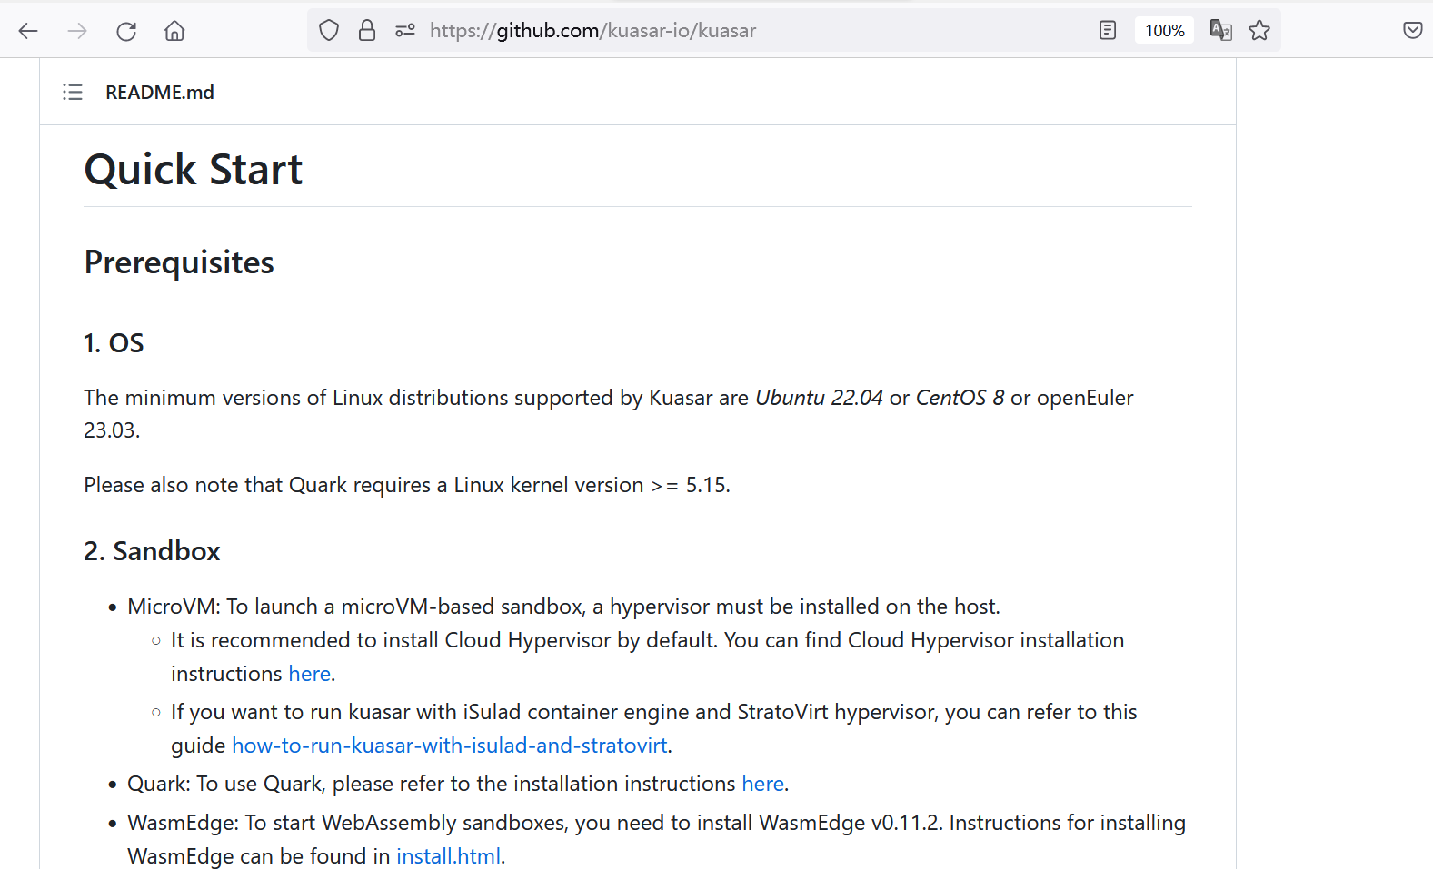
Task: Open the Cloud Hypervisor instructions "here" link
Action: coord(309,674)
